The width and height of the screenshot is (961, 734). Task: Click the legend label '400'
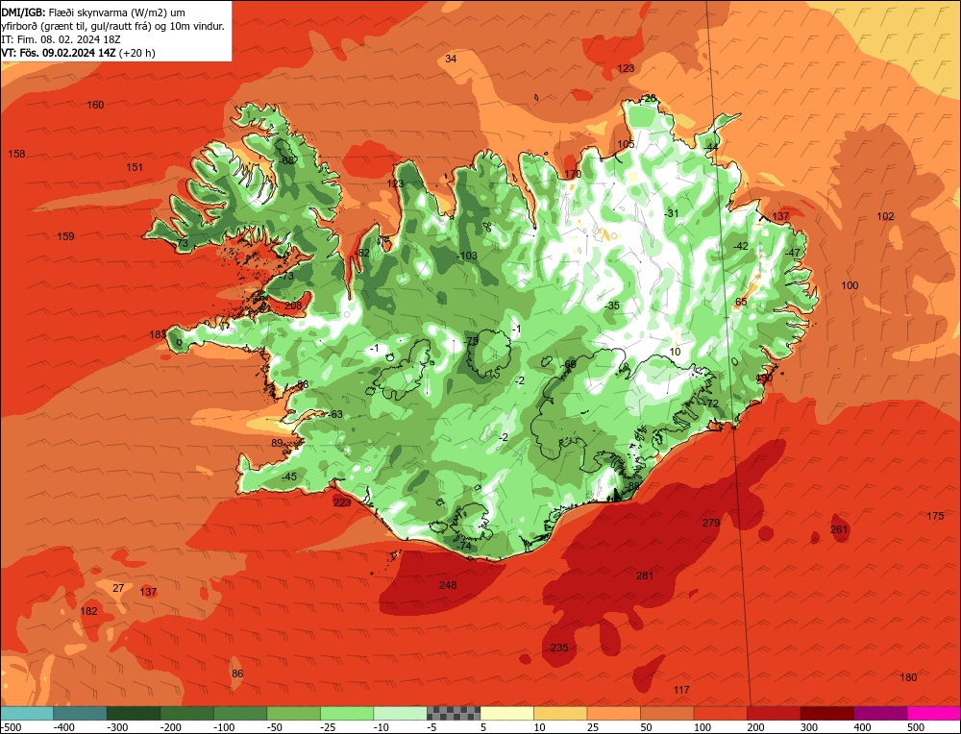(x=862, y=727)
